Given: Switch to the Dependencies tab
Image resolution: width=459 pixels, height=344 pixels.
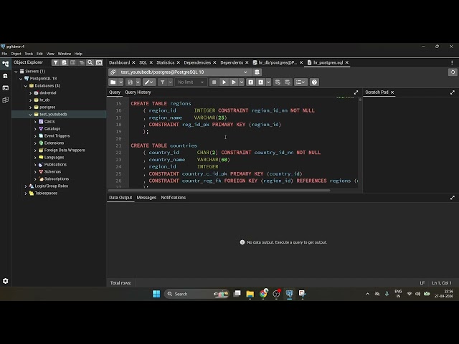Looking at the screenshot, I should tap(197, 62).
